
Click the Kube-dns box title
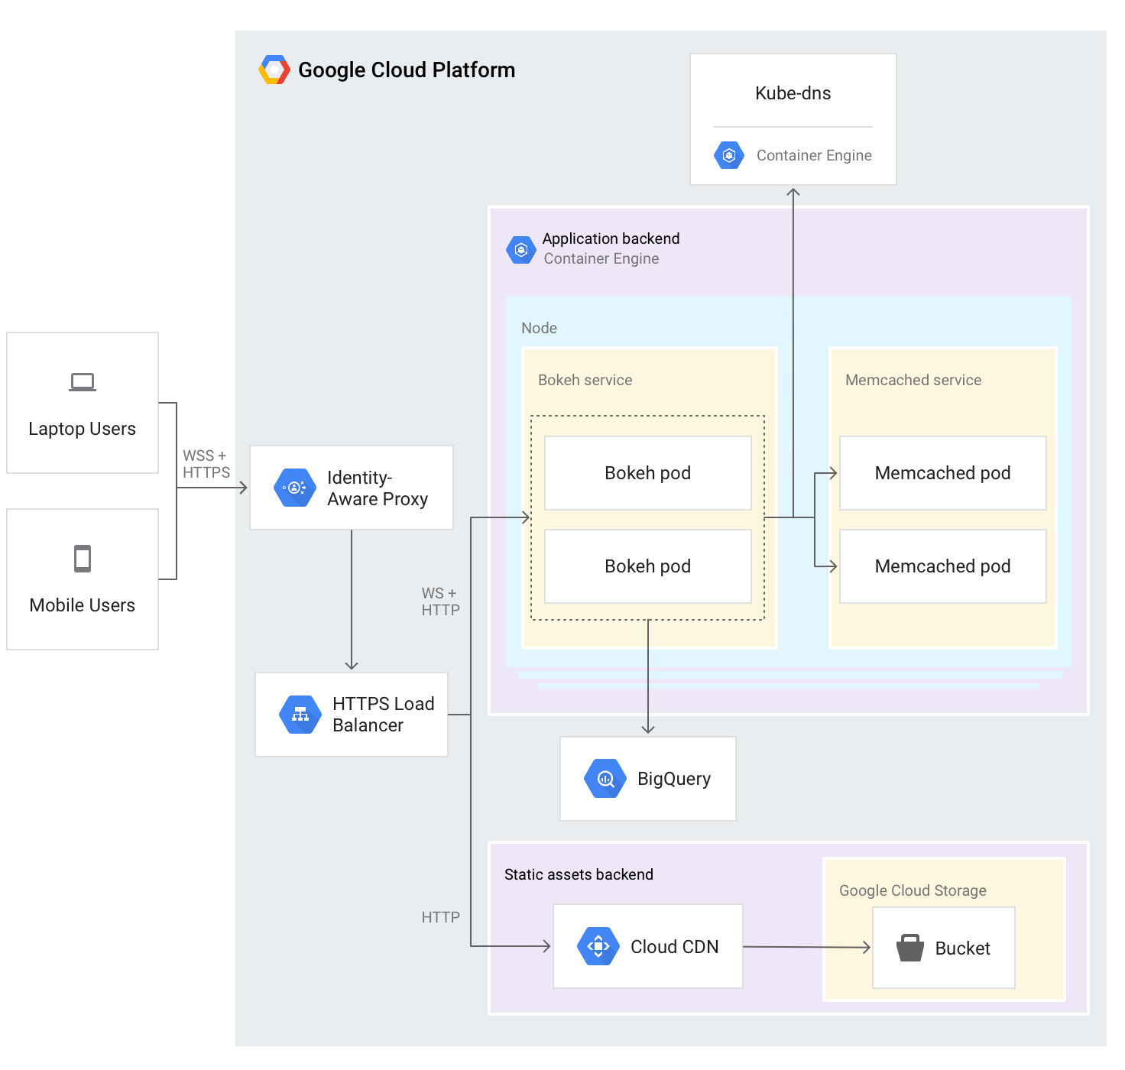[793, 92]
